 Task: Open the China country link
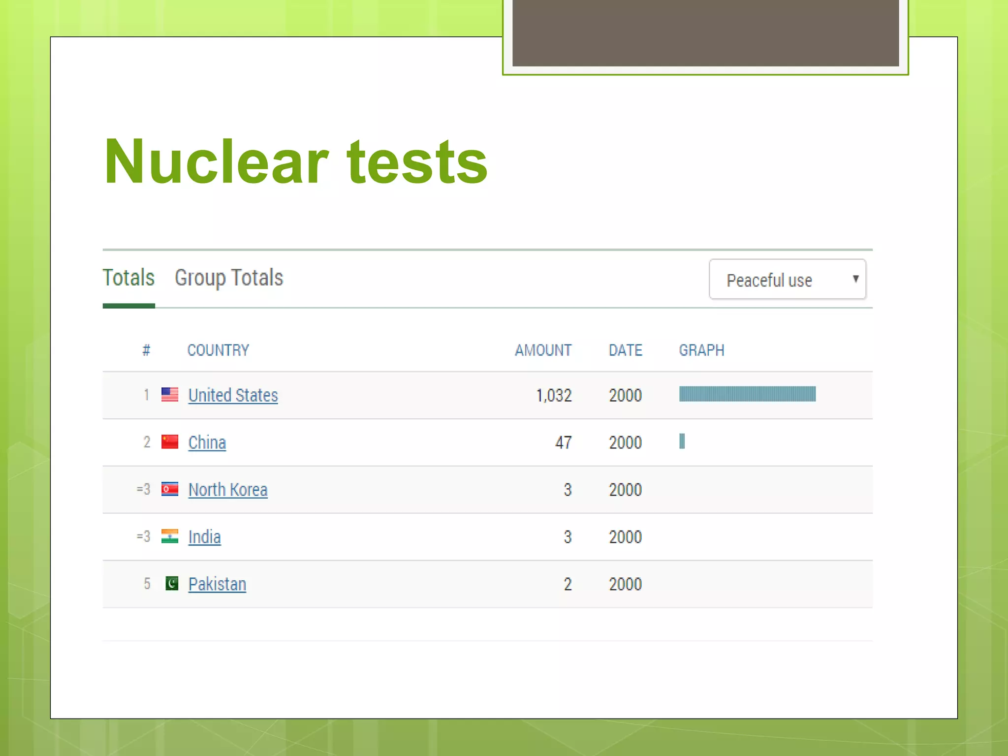(207, 442)
